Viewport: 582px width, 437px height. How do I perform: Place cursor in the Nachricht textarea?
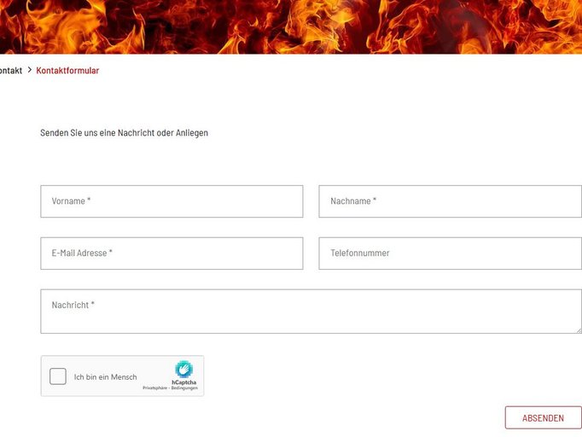(x=311, y=312)
